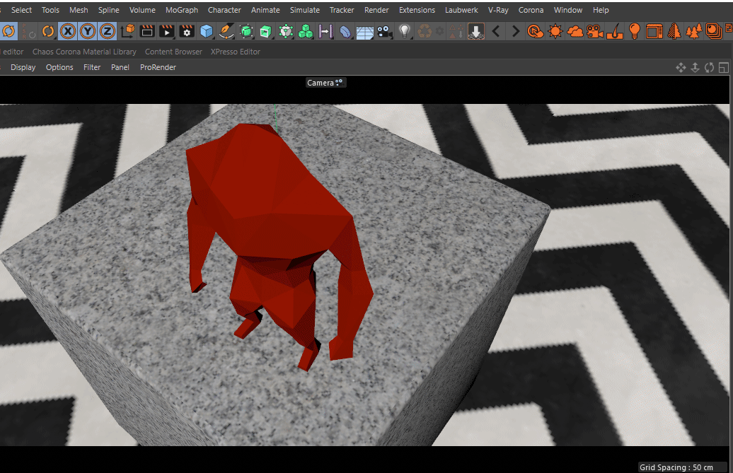733x473 pixels.
Task: Click the orange cloud sky icon
Action: 575,31
